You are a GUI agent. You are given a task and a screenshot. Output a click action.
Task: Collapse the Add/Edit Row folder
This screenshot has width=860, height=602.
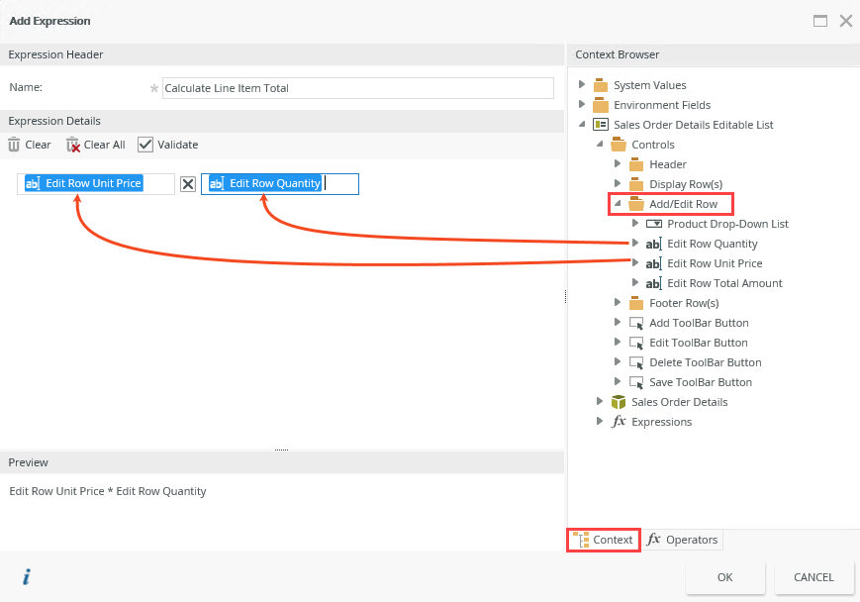click(x=618, y=204)
